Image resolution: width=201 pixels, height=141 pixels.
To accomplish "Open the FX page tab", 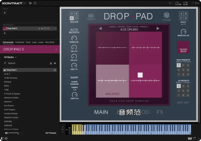I will (160, 112).
